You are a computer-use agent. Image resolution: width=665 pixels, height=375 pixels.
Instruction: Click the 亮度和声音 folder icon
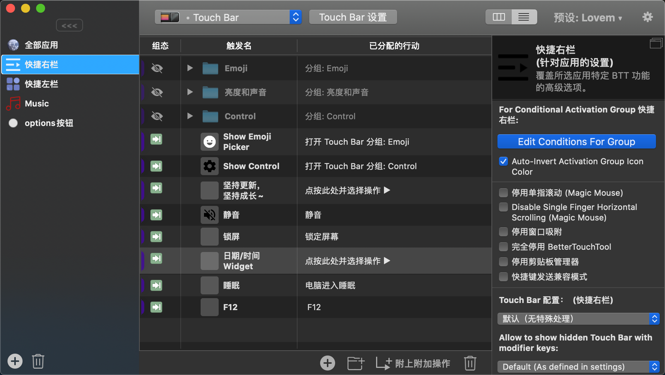pos(210,92)
